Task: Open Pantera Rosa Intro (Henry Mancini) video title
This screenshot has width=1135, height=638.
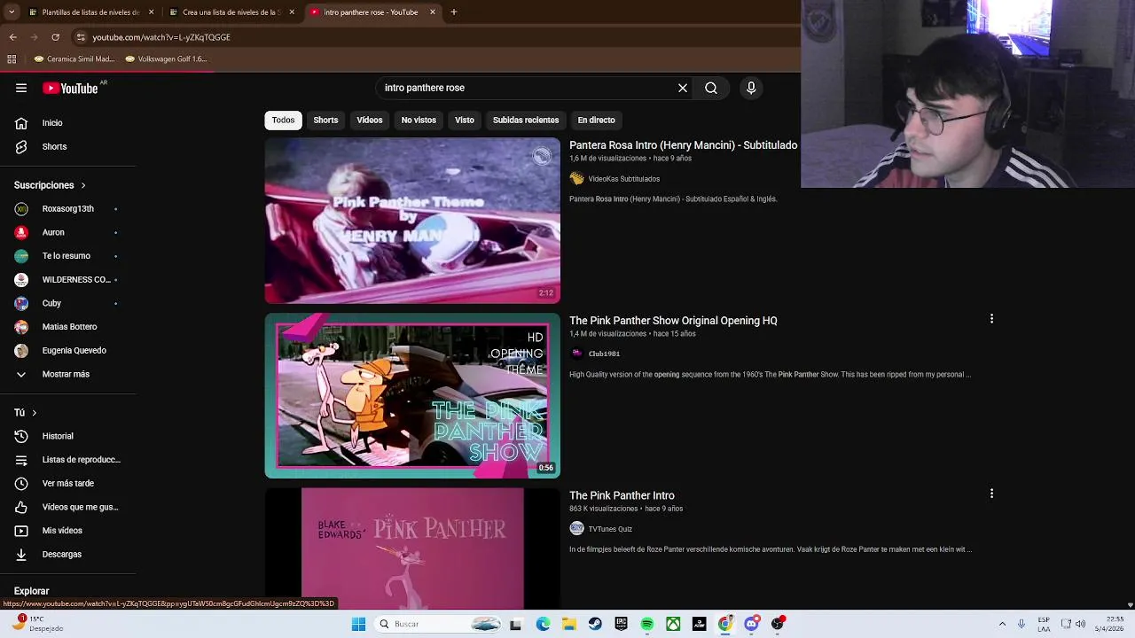Action: [x=683, y=145]
